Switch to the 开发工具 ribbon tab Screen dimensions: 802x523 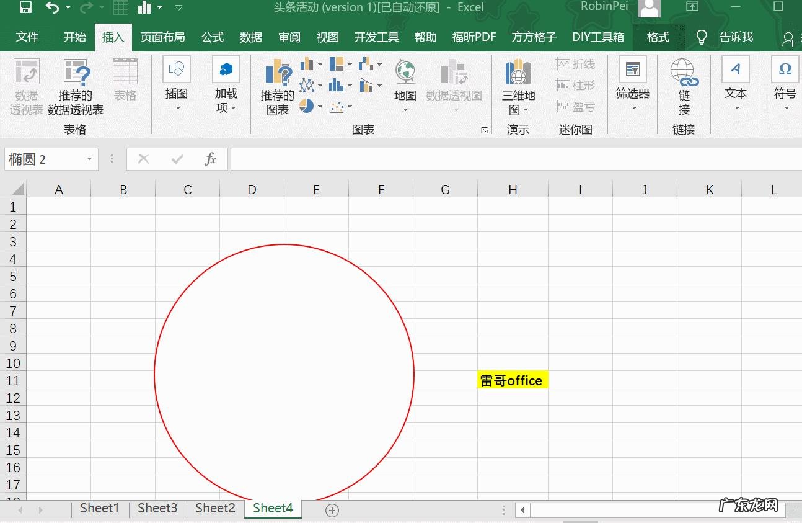click(x=376, y=37)
